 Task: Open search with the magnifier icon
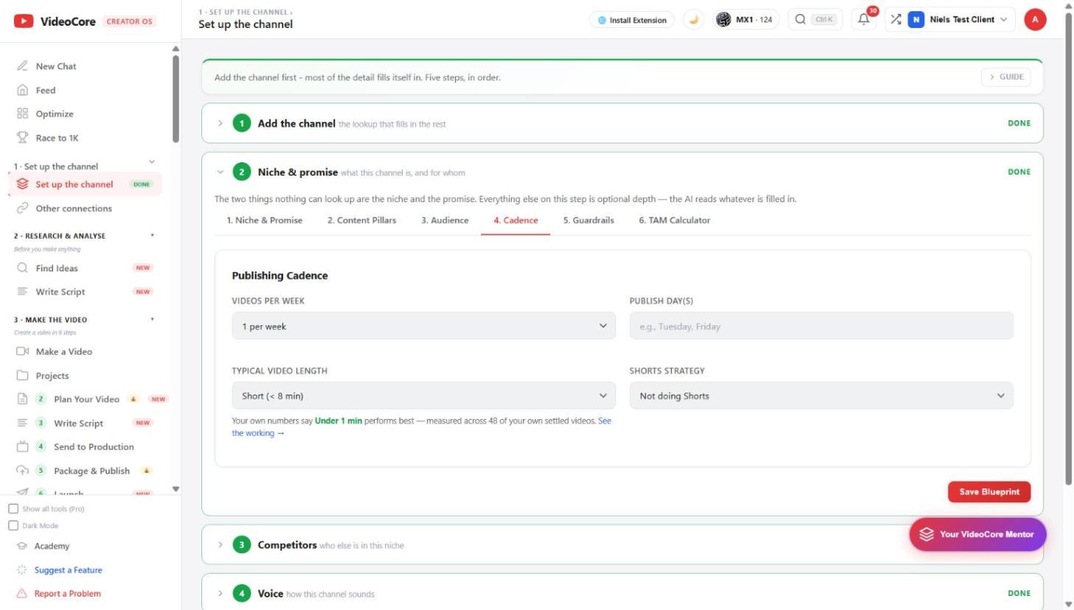[800, 20]
